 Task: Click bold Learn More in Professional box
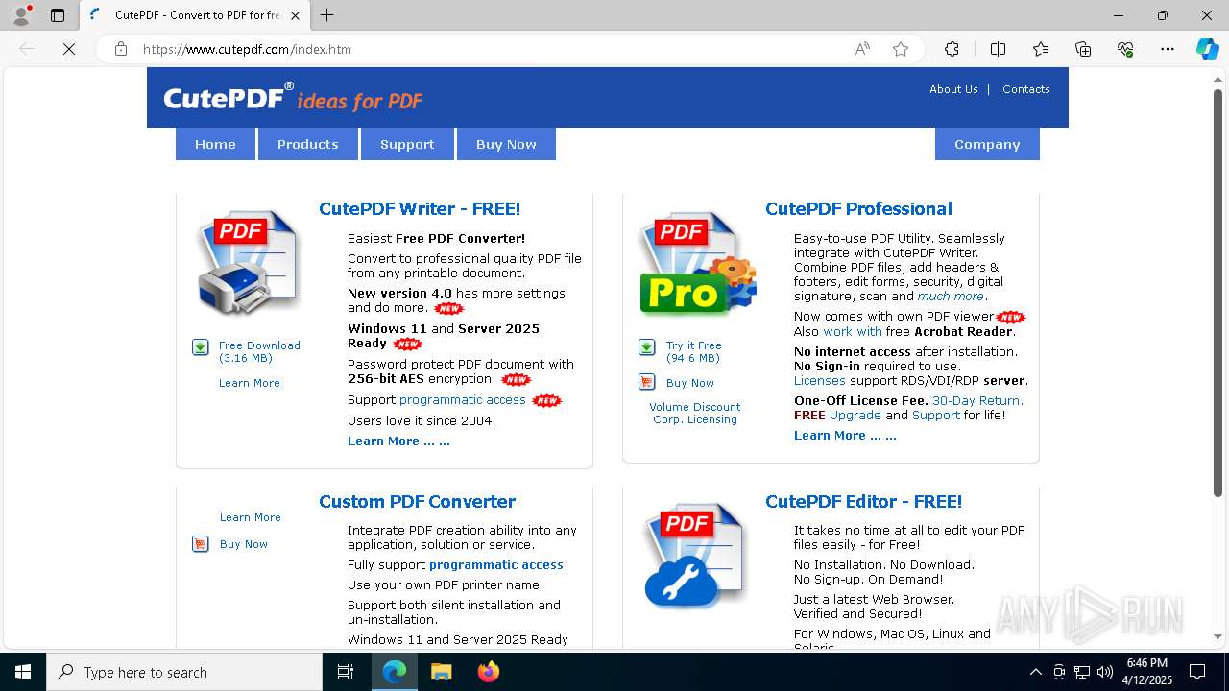(845, 436)
